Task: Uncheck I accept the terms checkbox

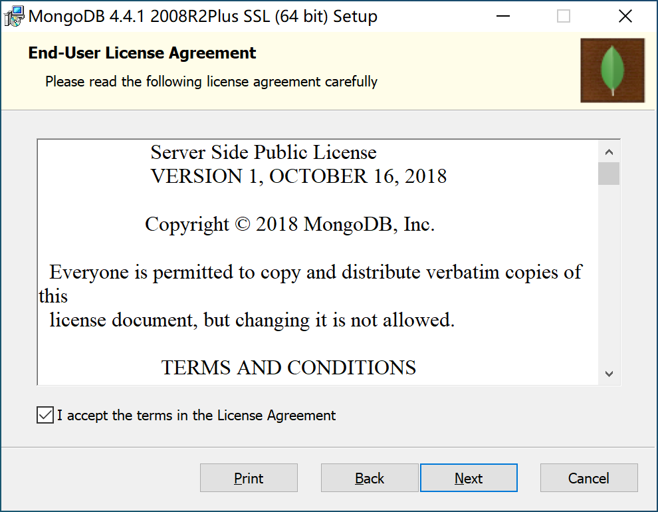Action: pos(45,415)
